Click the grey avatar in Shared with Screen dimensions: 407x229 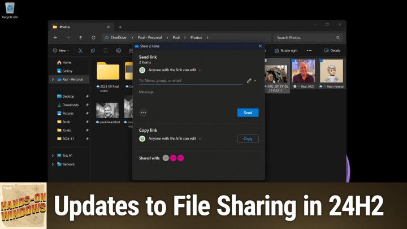(166, 158)
